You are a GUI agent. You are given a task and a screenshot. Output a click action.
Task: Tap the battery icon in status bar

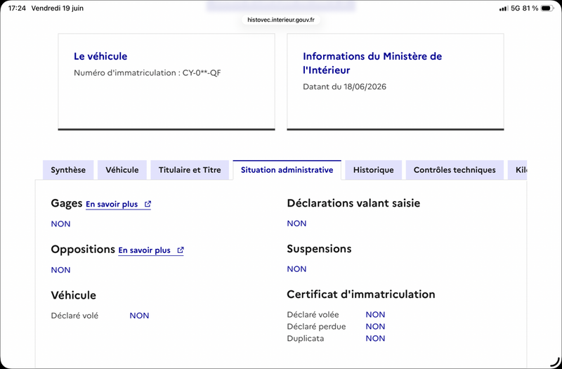[x=547, y=8]
